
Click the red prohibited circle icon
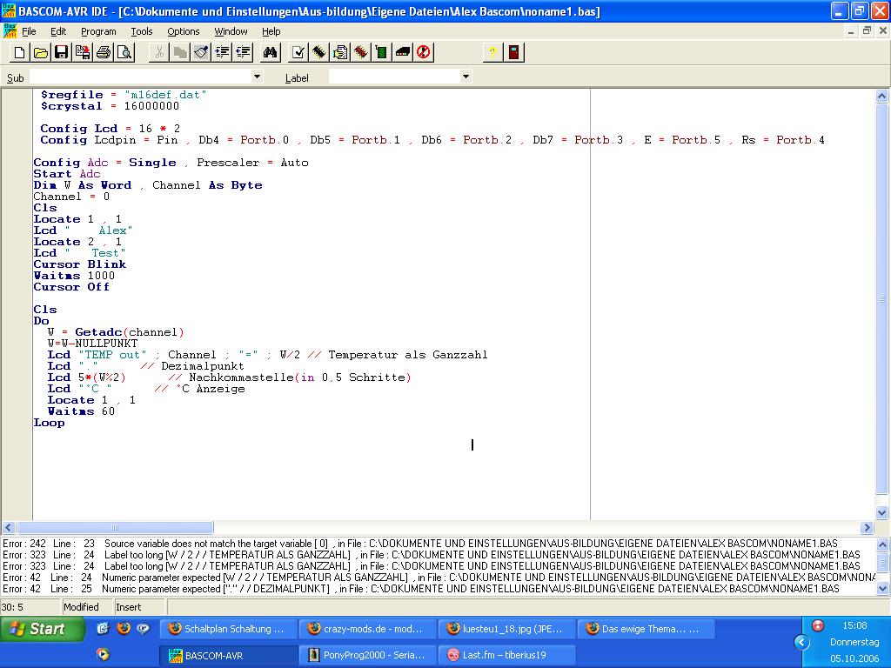pos(424,53)
